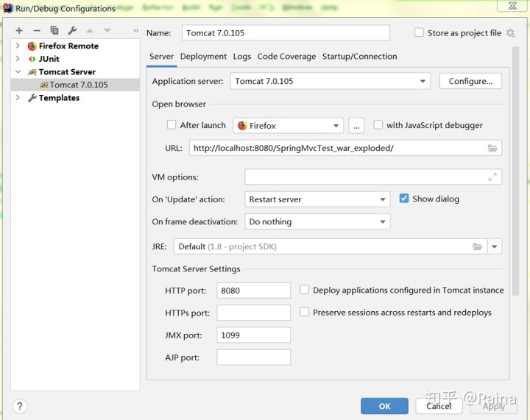
Task: Enable Preserve sessions across restarts and redeploys
Action: pyautogui.click(x=304, y=312)
